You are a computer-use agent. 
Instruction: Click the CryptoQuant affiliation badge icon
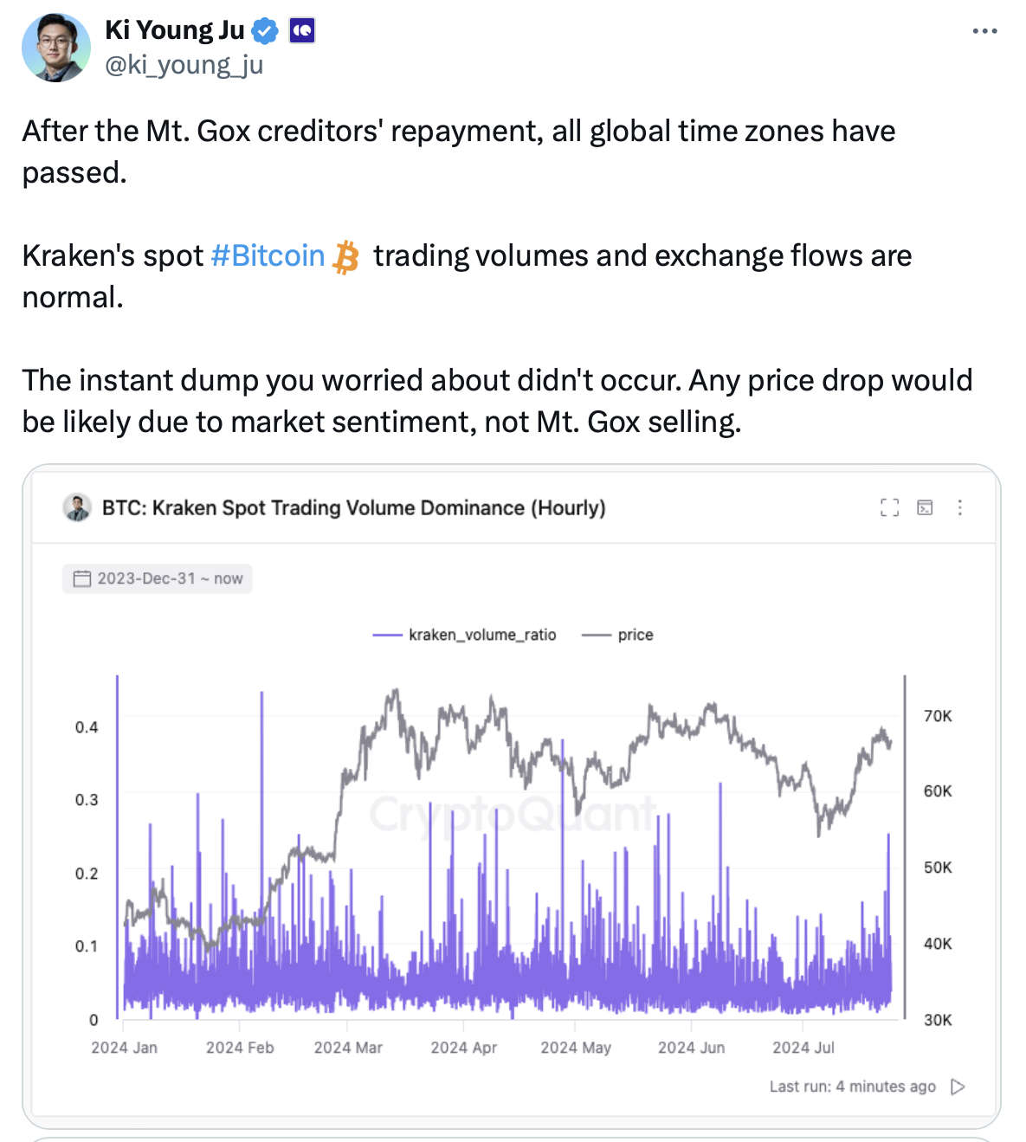[x=301, y=31]
